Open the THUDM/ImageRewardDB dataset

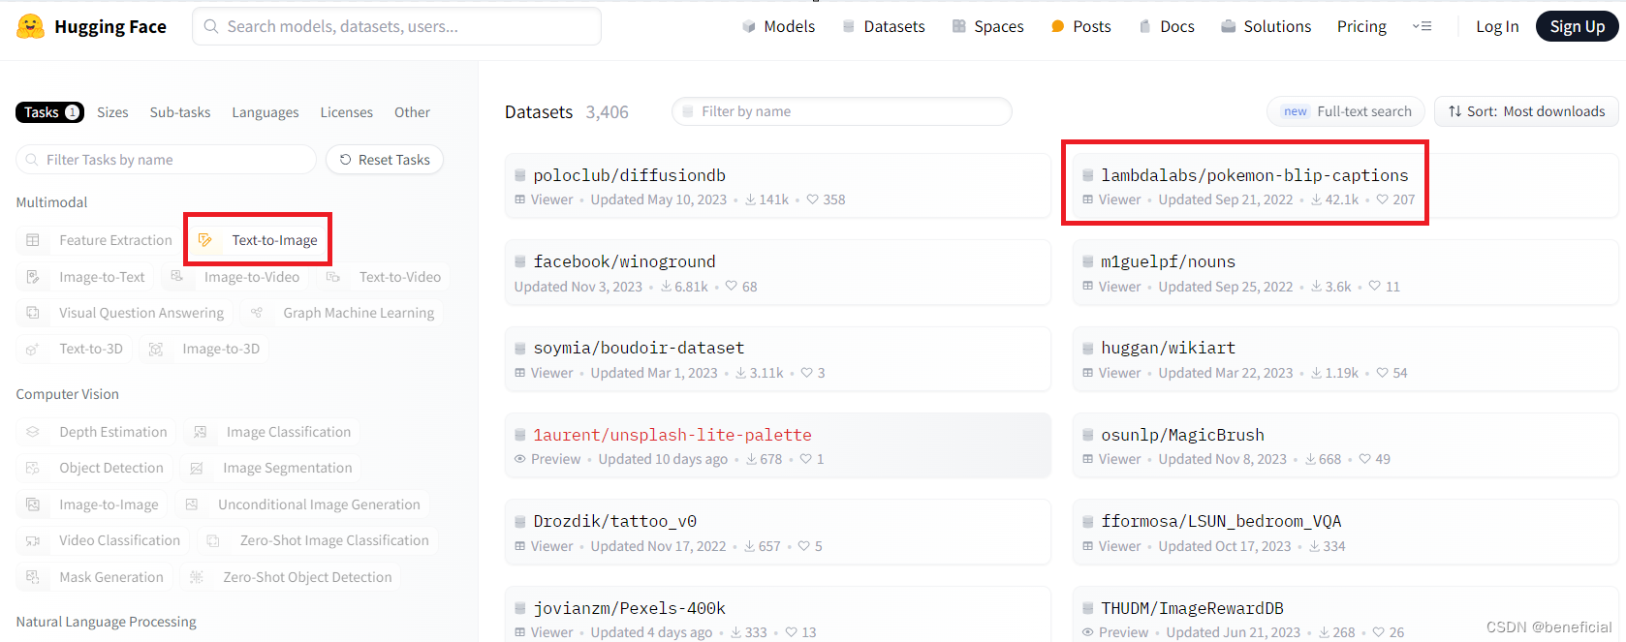[1345, 614]
